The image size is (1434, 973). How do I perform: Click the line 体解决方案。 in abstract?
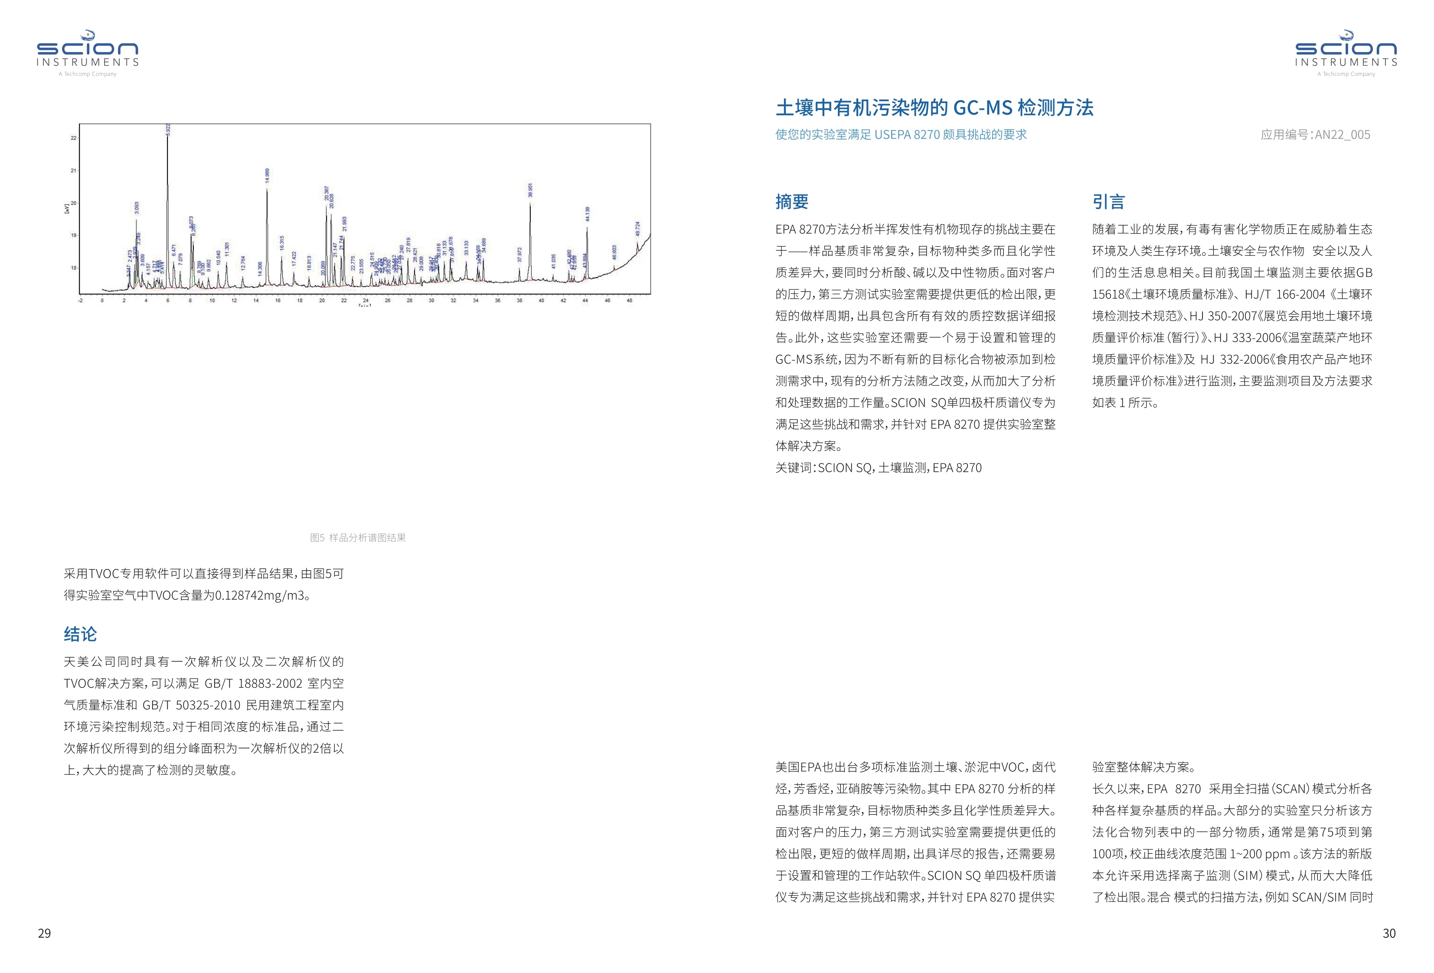pyautogui.click(x=808, y=446)
